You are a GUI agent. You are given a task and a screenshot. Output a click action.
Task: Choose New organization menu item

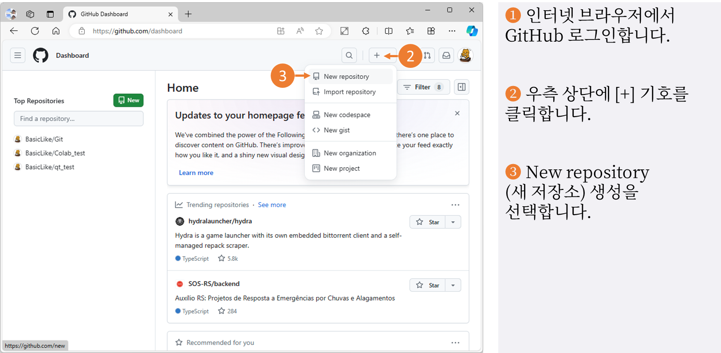(351, 153)
